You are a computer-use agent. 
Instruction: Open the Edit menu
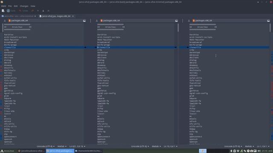click(16, 6)
